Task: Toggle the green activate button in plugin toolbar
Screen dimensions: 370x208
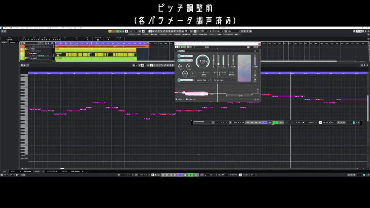Action: point(182,47)
